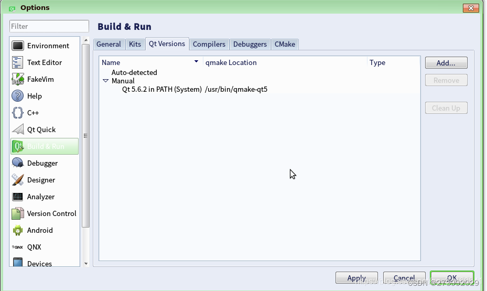Image resolution: width=487 pixels, height=291 pixels.
Task: Focus the Filter input field
Action: pos(49,26)
